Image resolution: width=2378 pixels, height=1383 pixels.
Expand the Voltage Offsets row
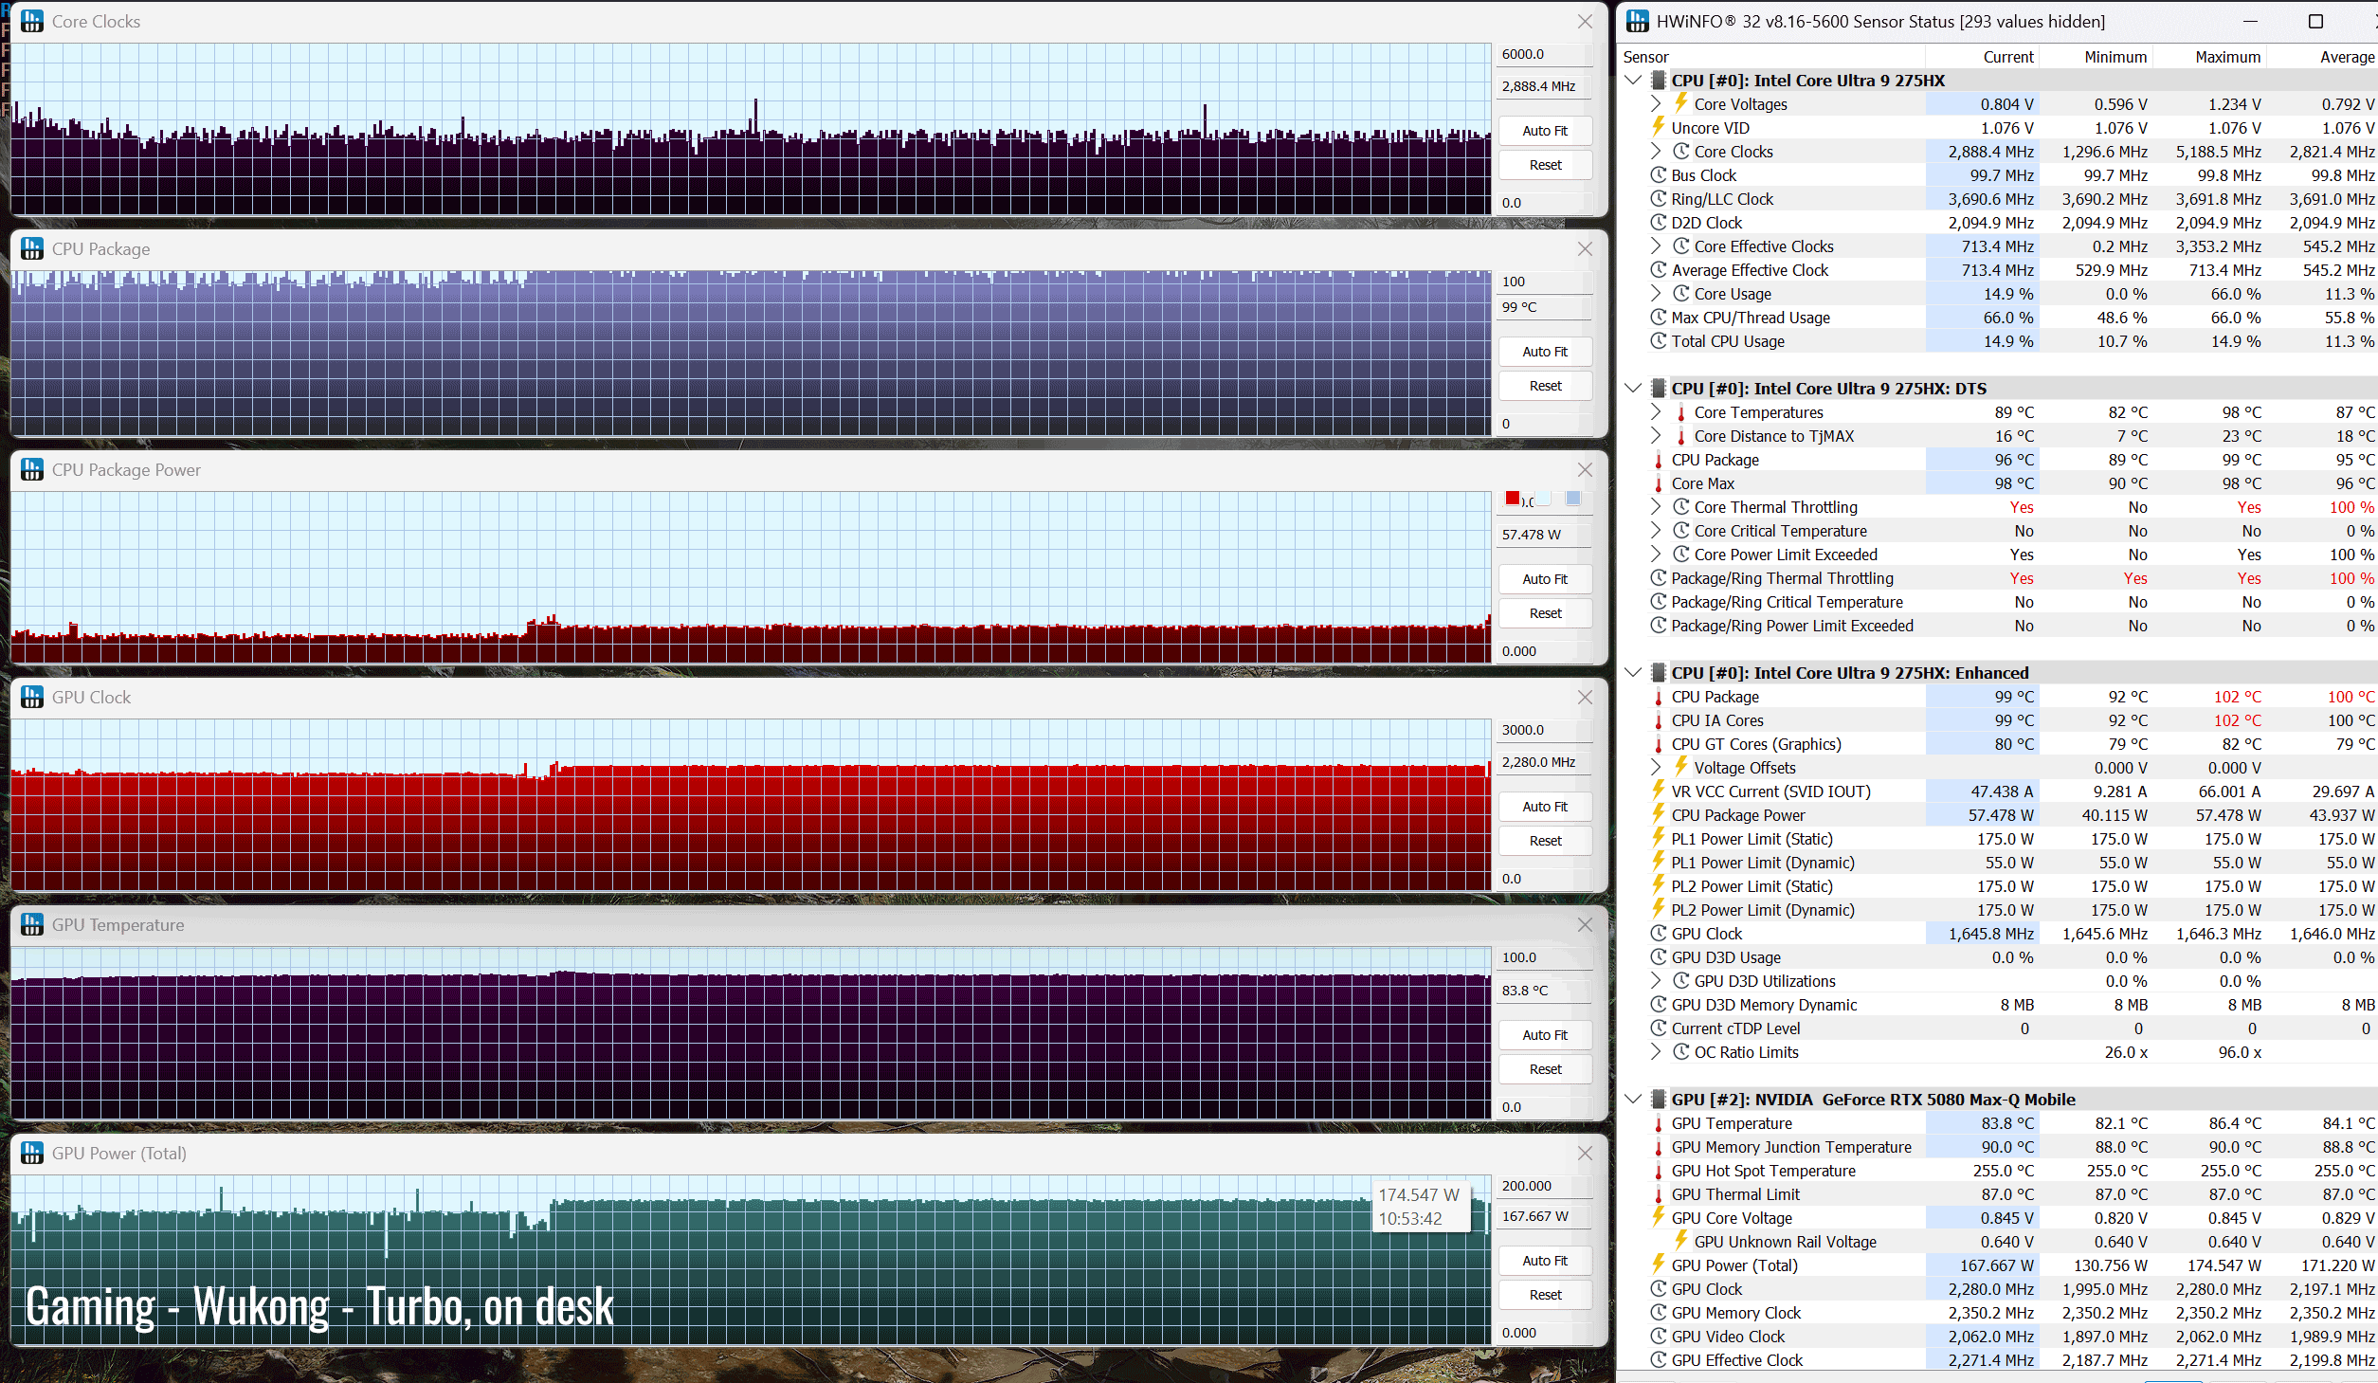pyautogui.click(x=1656, y=768)
